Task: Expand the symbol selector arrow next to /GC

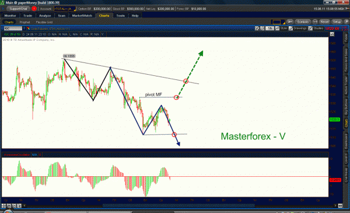Action: coord(24,29)
